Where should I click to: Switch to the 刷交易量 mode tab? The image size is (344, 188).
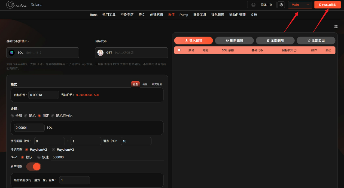157,84
